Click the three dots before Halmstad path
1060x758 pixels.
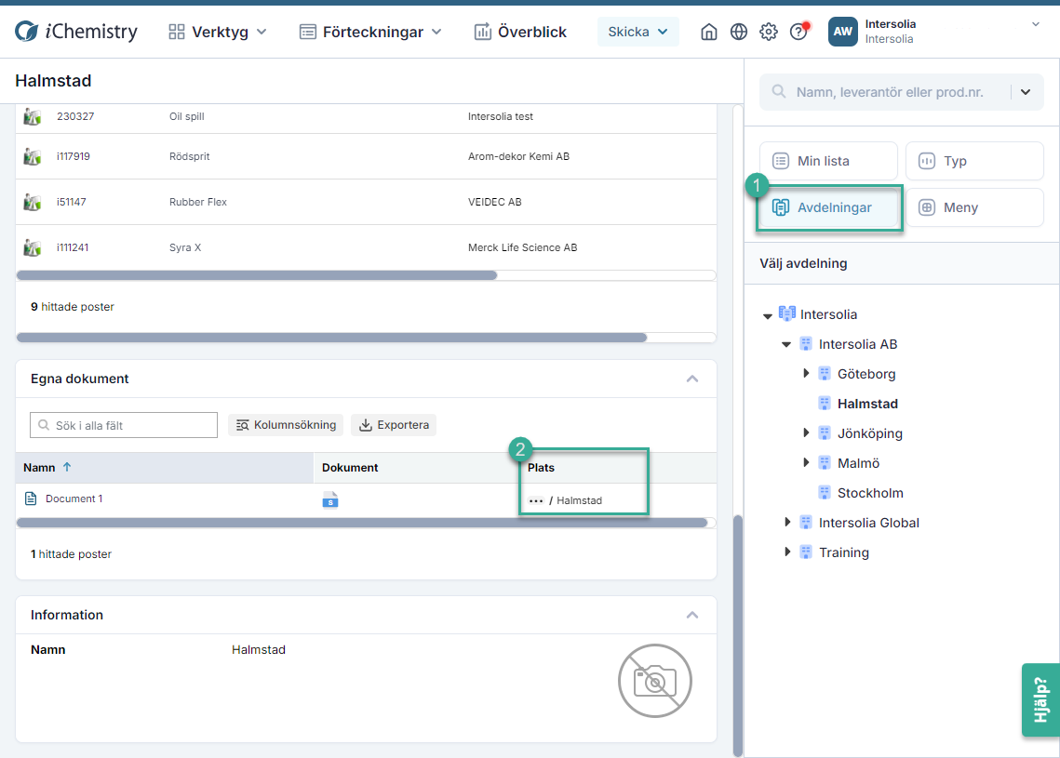(536, 500)
